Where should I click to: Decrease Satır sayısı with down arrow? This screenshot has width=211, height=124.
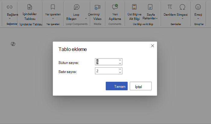120,72
